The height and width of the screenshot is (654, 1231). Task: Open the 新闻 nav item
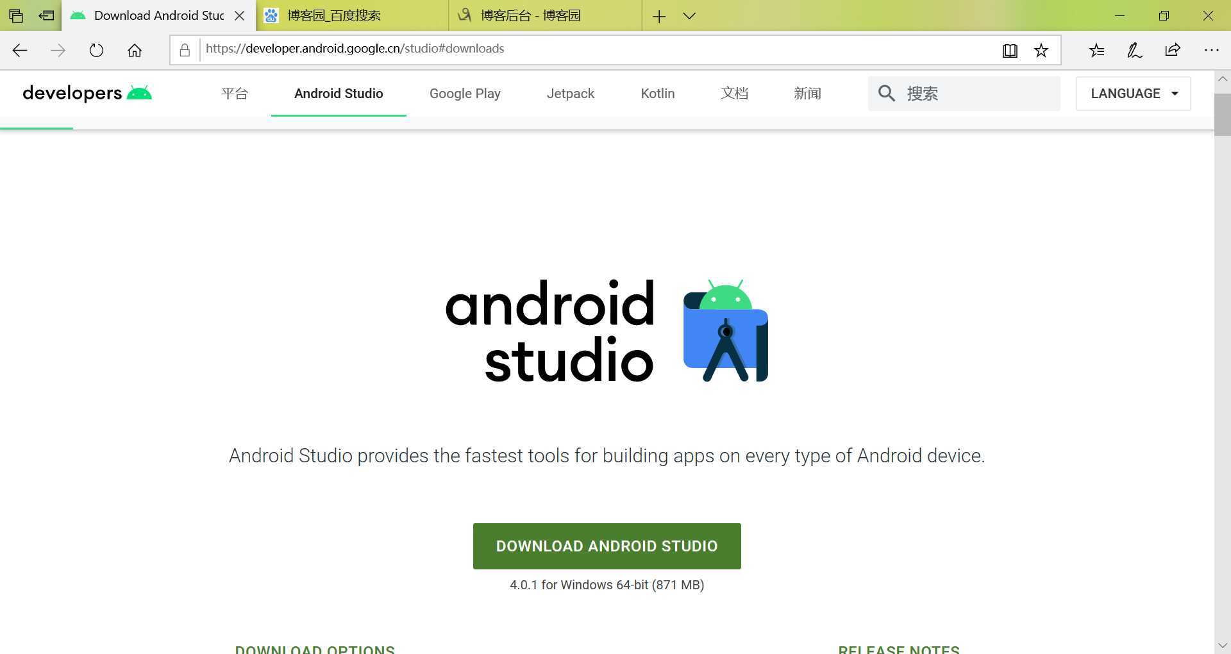(807, 94)
